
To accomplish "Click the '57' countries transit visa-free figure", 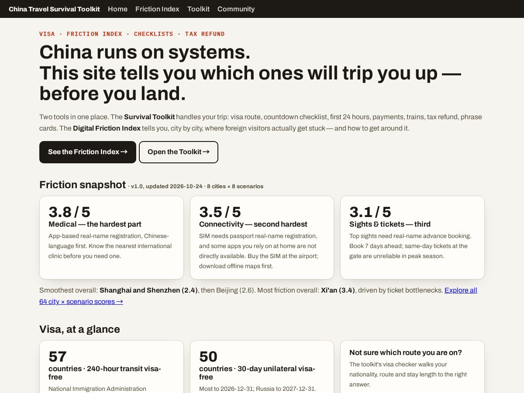I will point(58,356).
